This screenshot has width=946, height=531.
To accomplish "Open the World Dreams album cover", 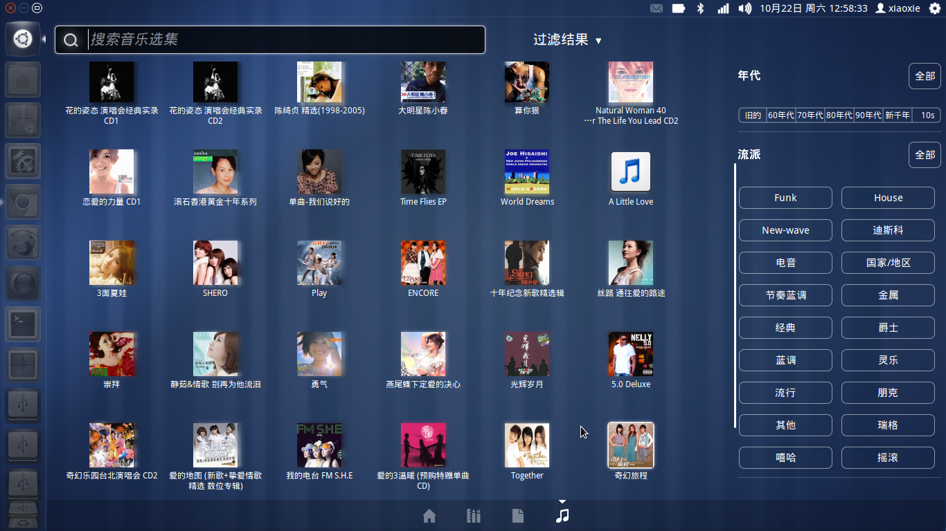I will point(527,171).
